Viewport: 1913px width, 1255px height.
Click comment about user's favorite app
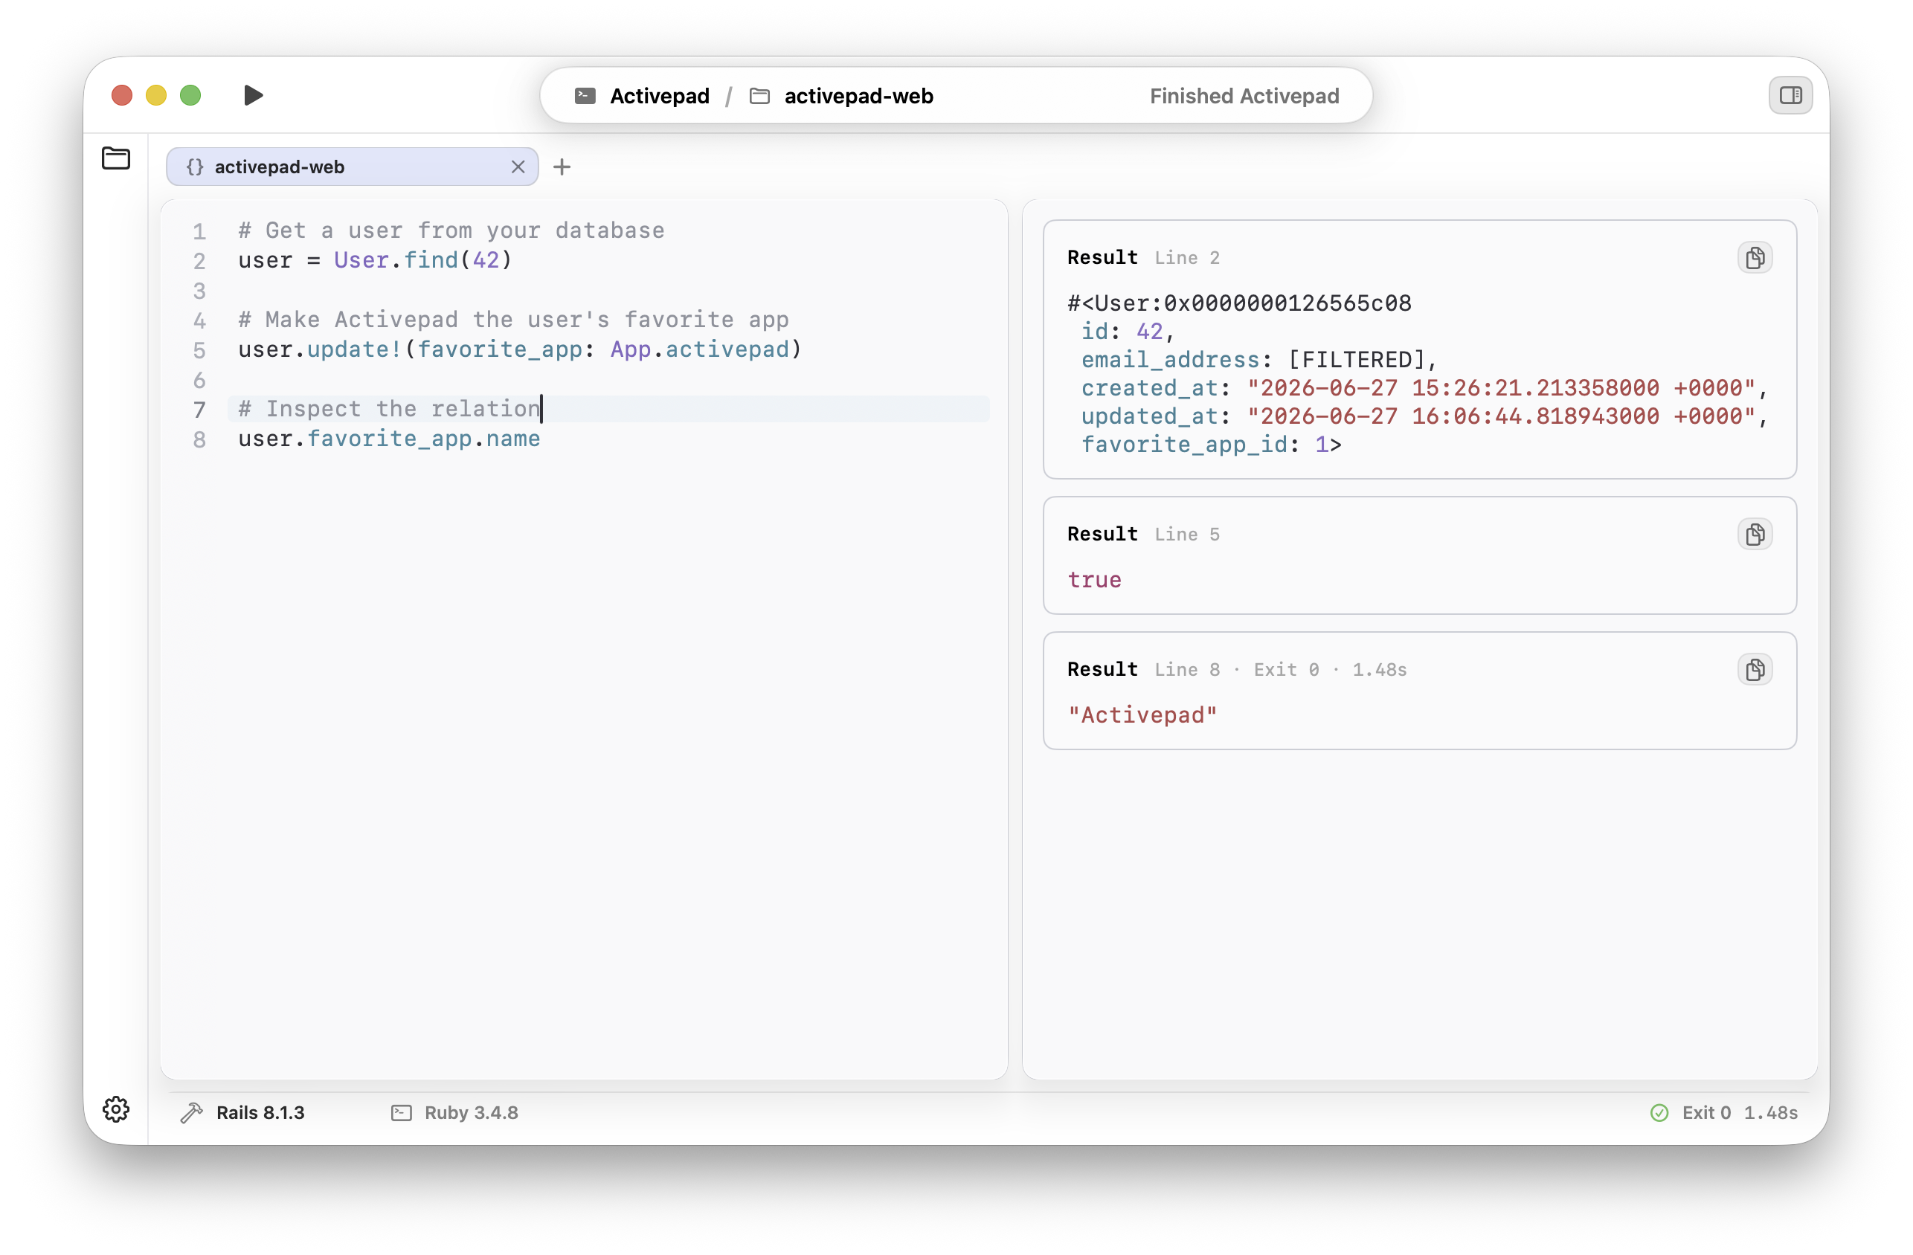(514, 320)
